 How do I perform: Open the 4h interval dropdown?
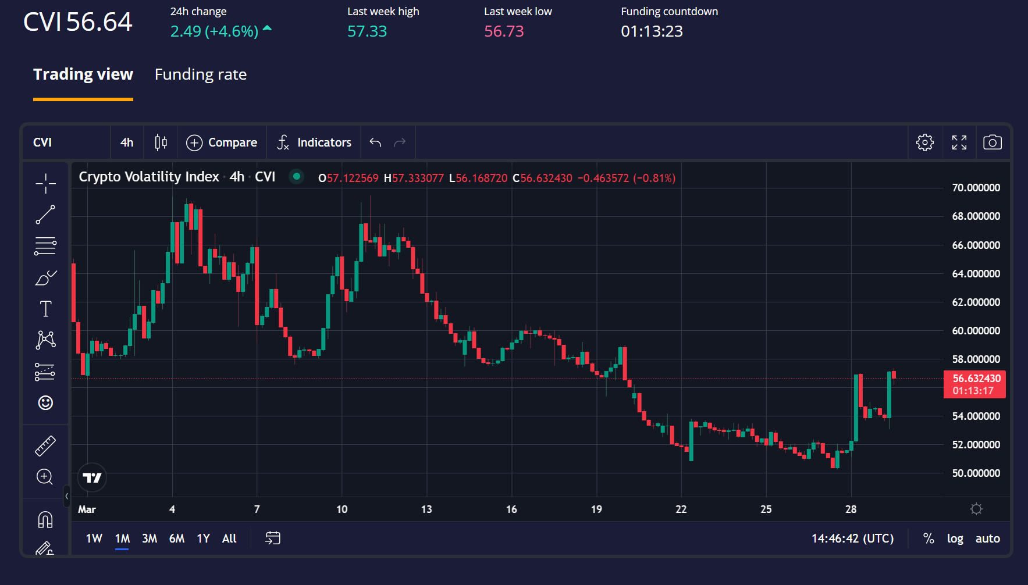(127, 142)
